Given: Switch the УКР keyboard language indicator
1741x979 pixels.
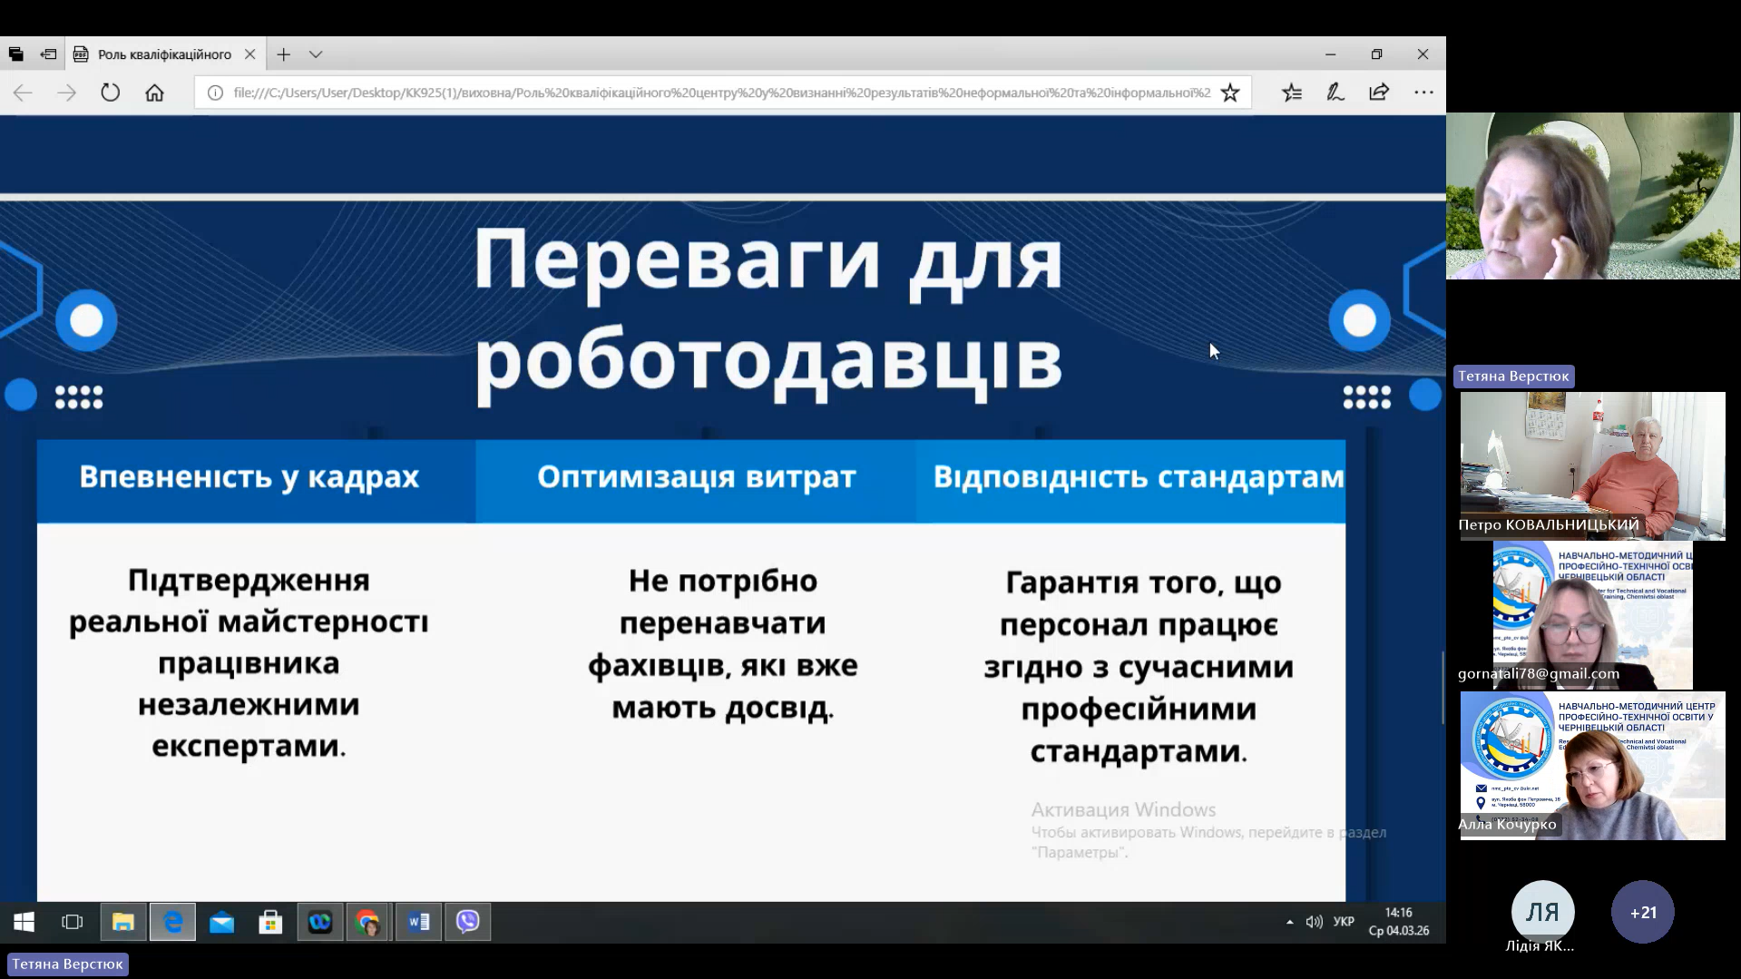Looking at the screenshot, I should coord(1344,922).
